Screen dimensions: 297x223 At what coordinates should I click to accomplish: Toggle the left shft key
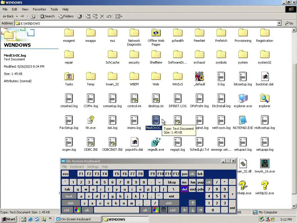70,203
